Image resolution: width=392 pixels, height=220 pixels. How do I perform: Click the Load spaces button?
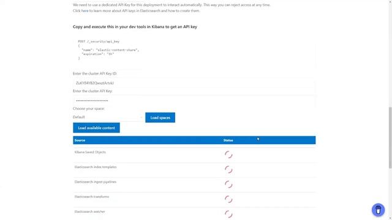(160, 117)
